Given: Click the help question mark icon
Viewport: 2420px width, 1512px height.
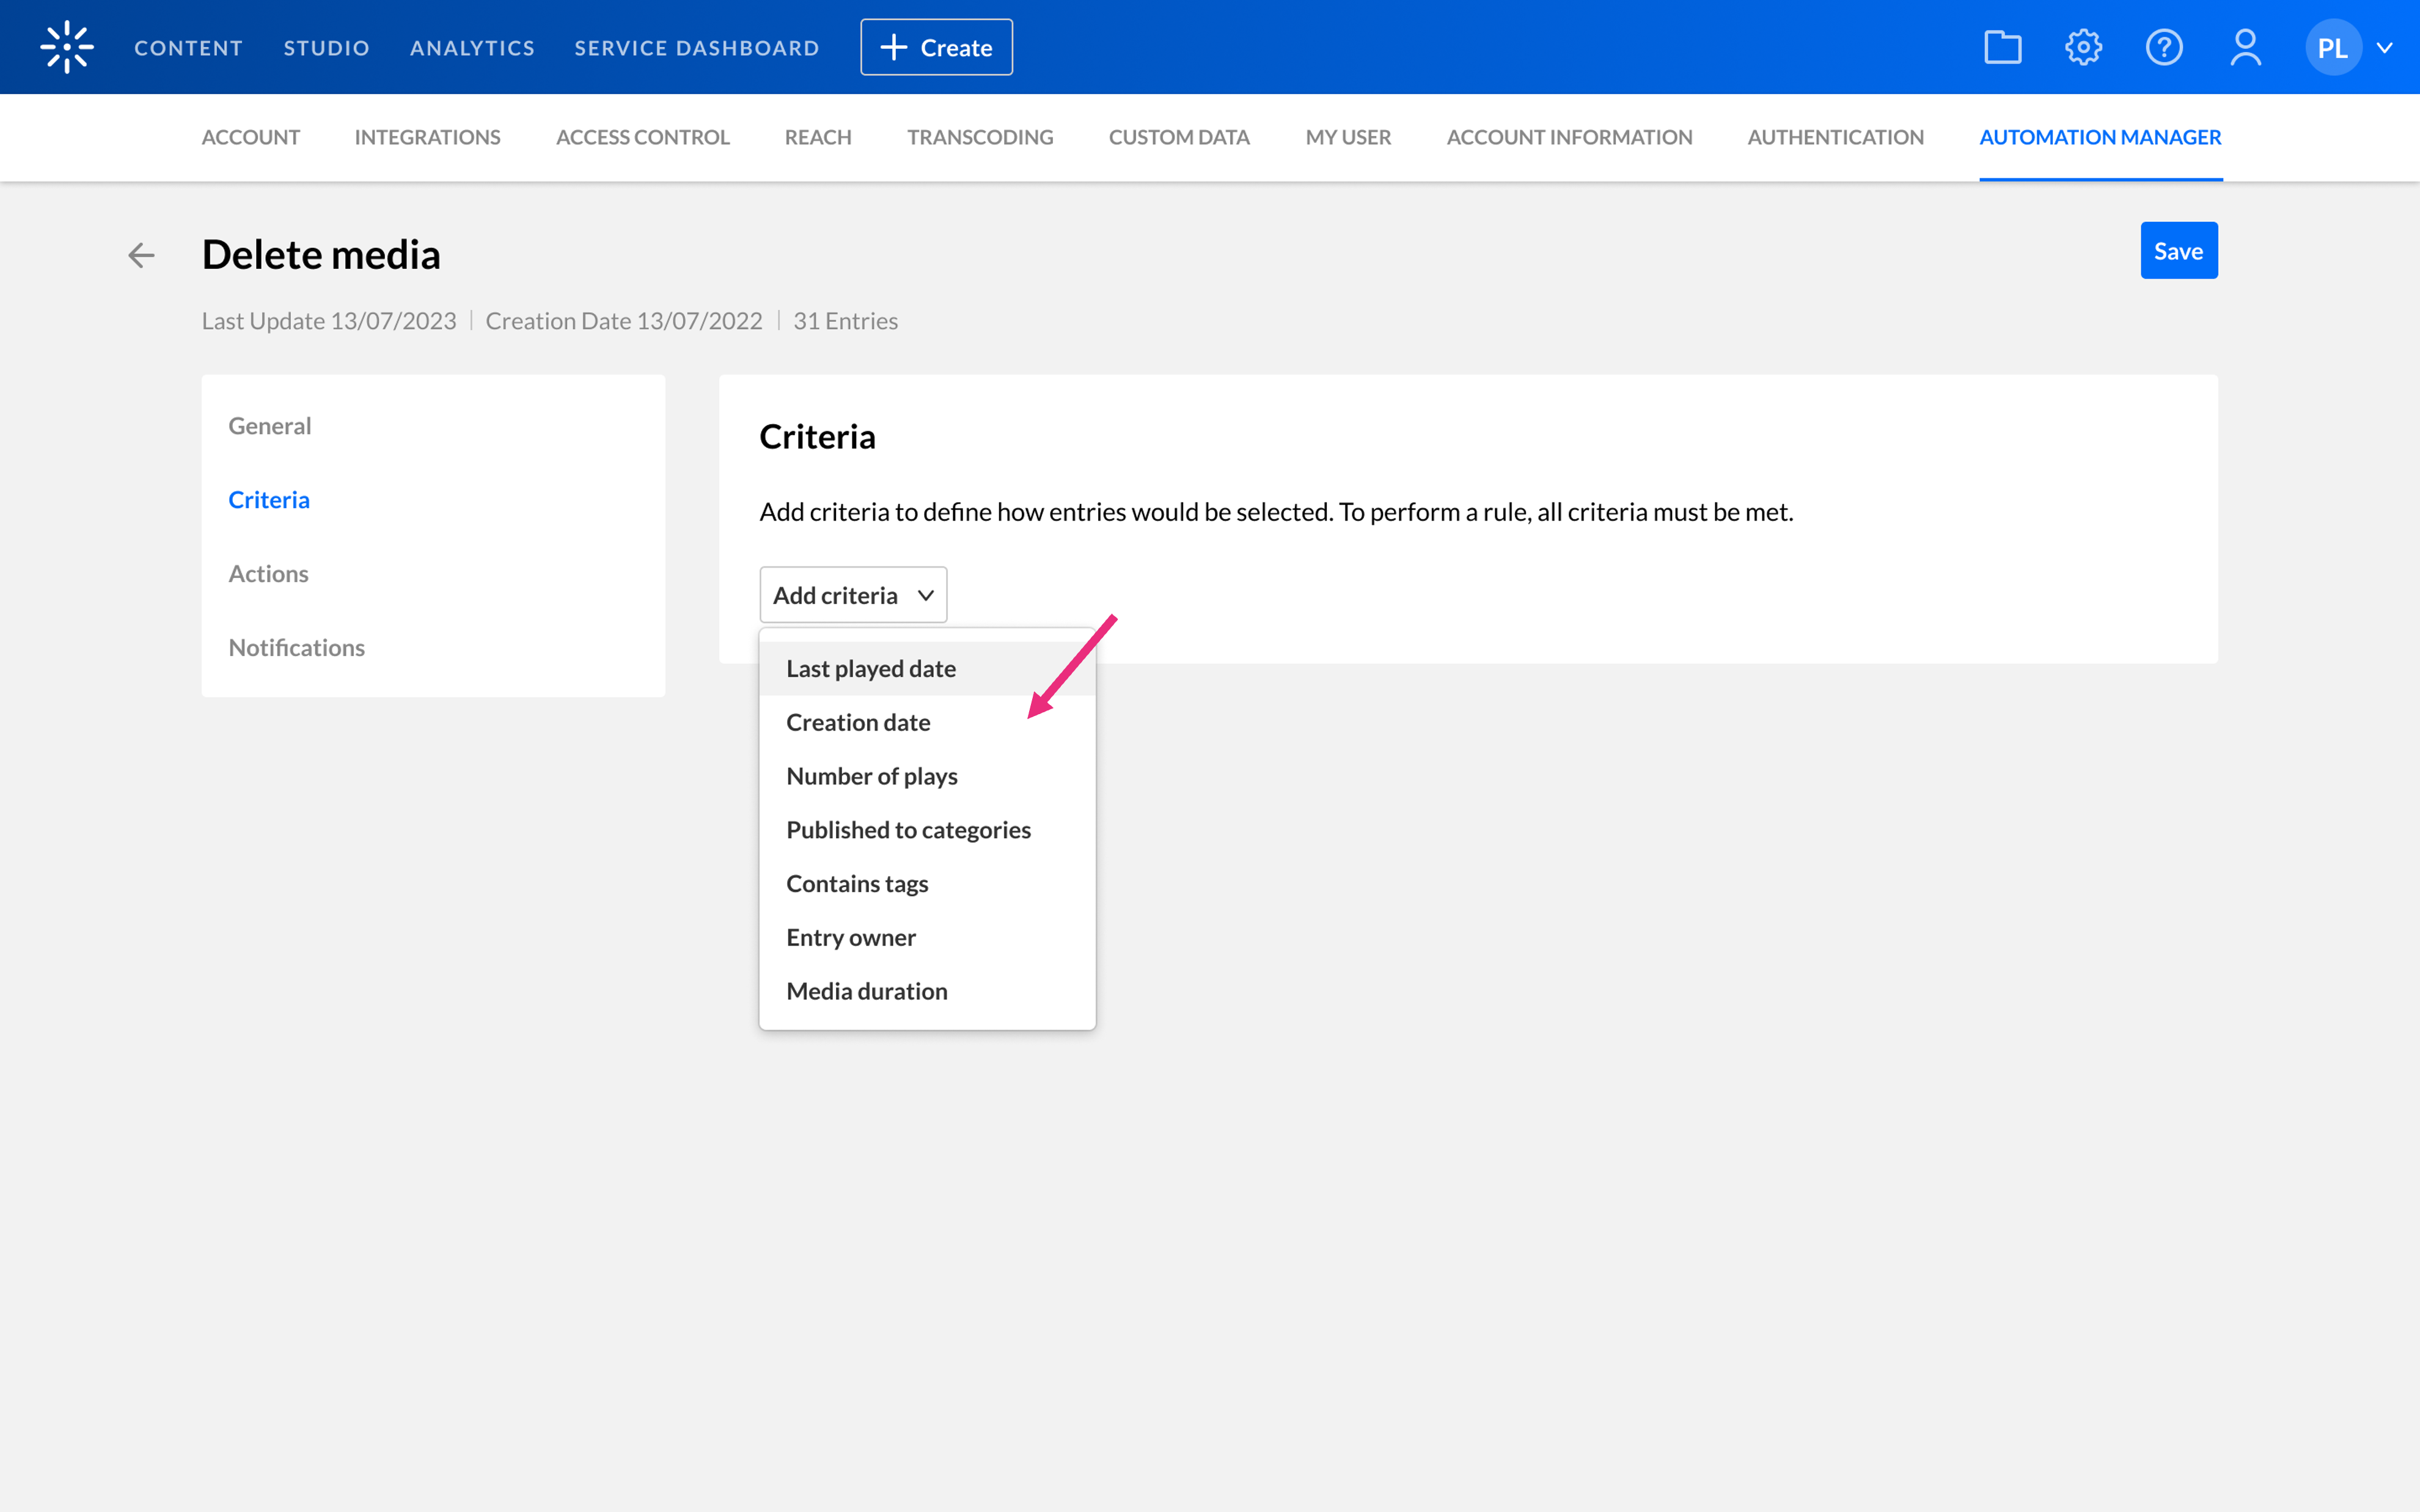Looking at the screenshot, I should (2164, 47).
